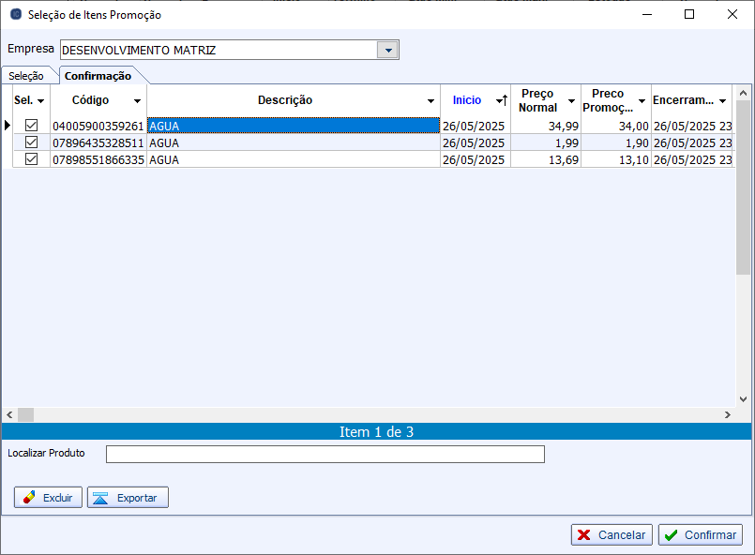Click the export icon on Exportar button

(101, 498)
